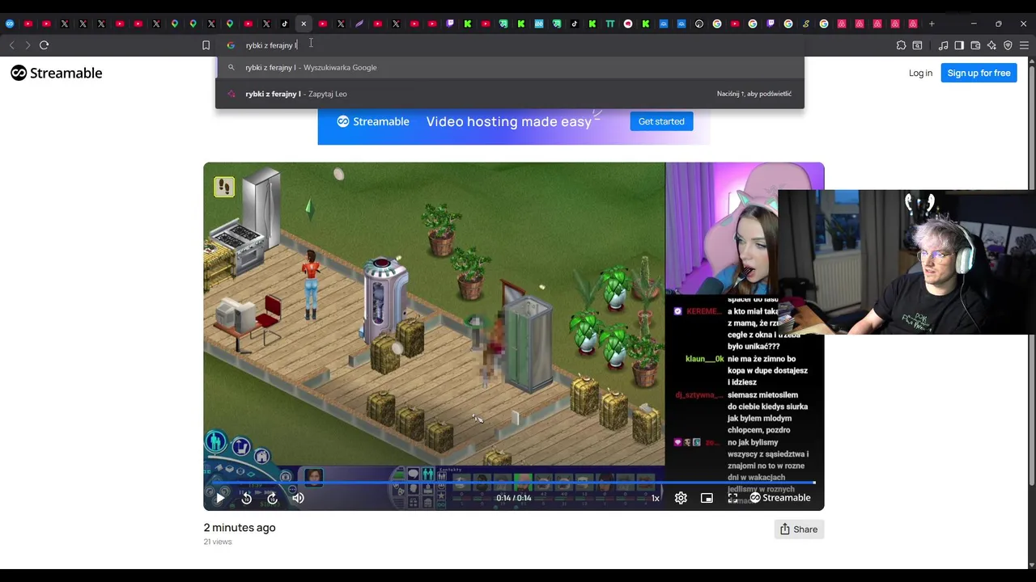
Task: Reload the current page
Action: click(45, 45)
